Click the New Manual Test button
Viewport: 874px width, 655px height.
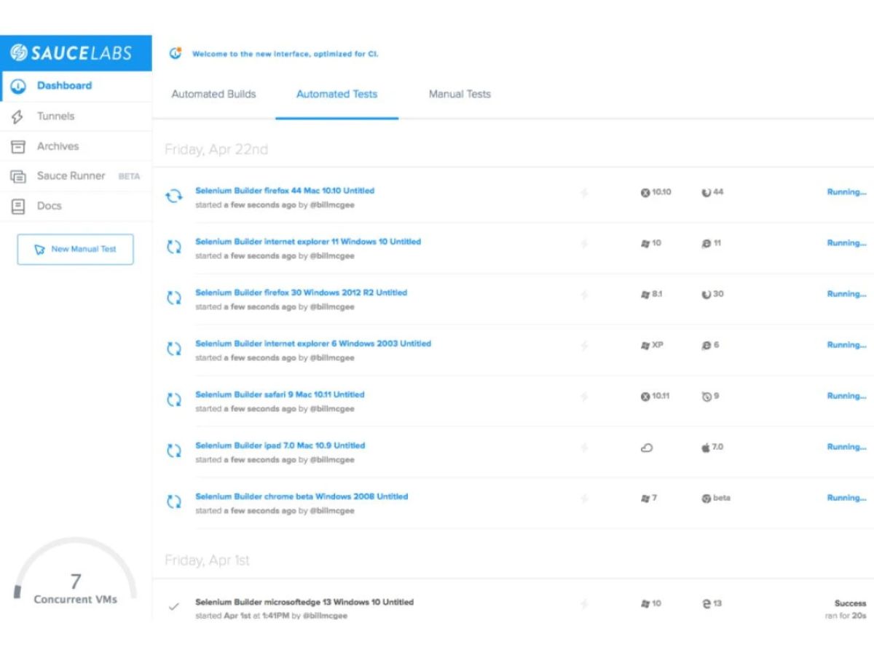point(75,249)
